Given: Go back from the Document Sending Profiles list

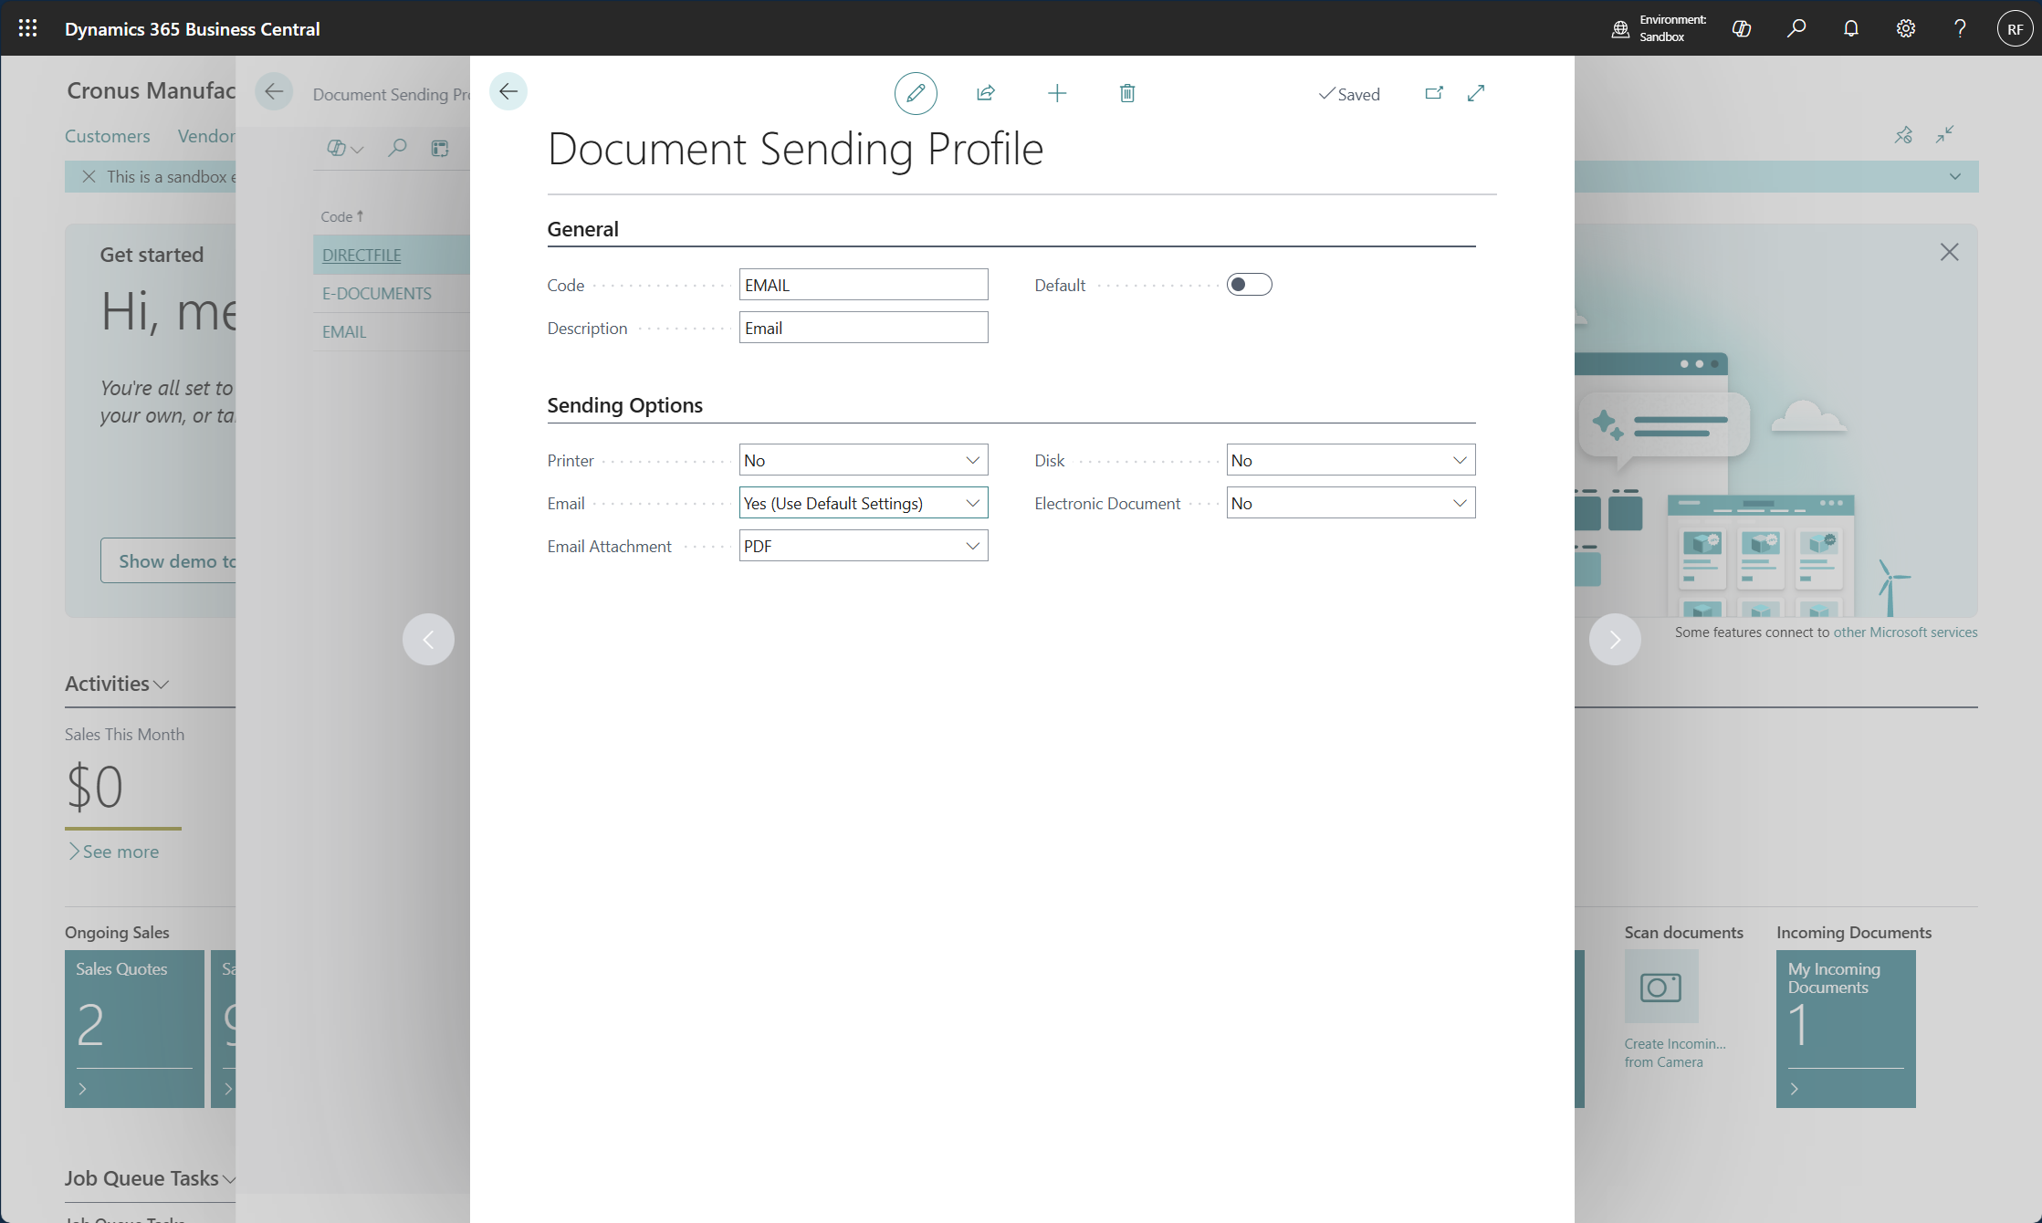Looking at the screenshot, I should point(274,91).
